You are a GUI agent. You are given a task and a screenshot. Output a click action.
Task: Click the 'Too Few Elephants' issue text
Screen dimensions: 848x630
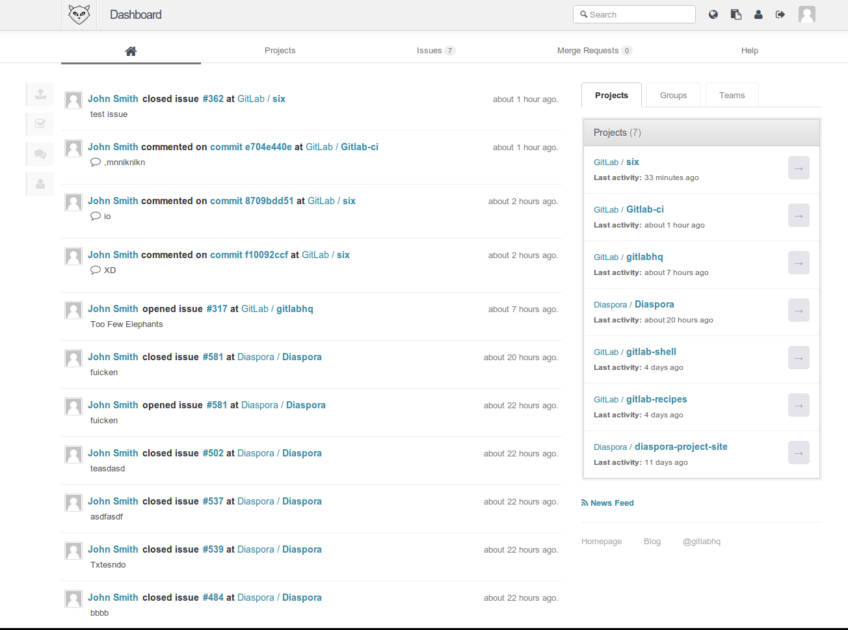(127, 324)
